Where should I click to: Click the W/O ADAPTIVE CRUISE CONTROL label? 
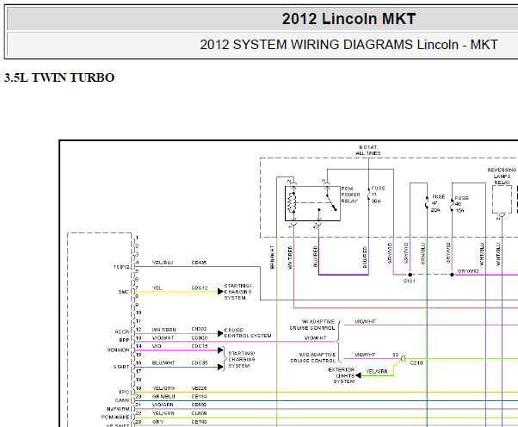tap(313, 357)
